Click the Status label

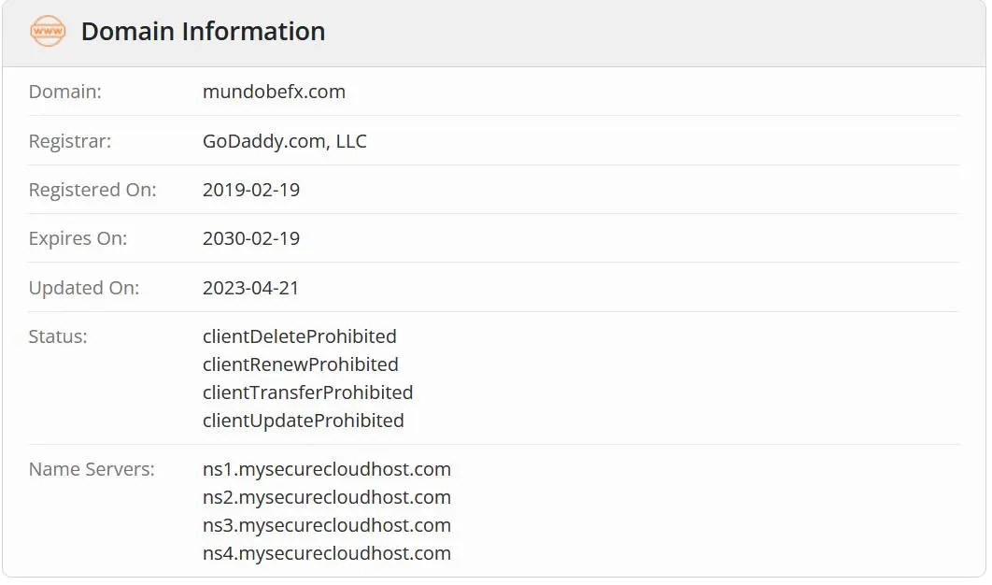58,336
